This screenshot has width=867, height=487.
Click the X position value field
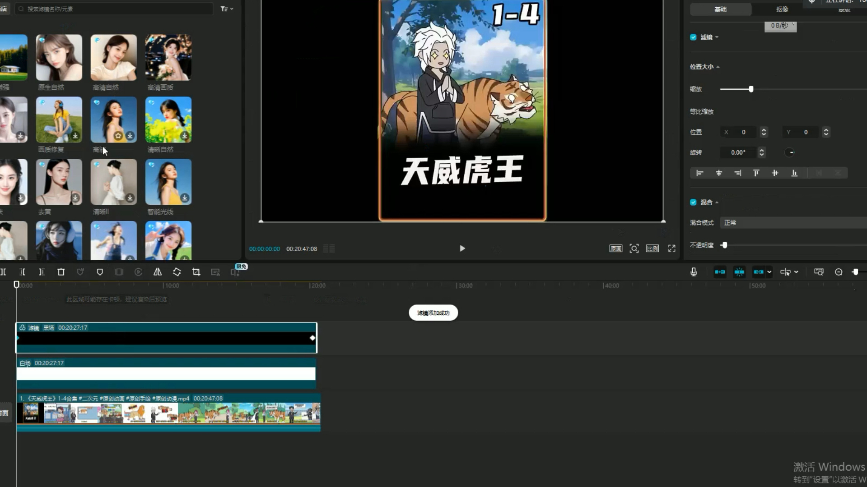click(x=739, y=132)
